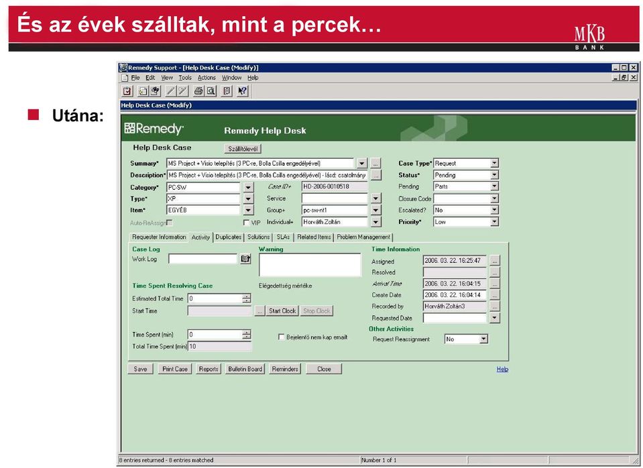Click the Reminders button
643x468 pixels.
tap(285, 369)
